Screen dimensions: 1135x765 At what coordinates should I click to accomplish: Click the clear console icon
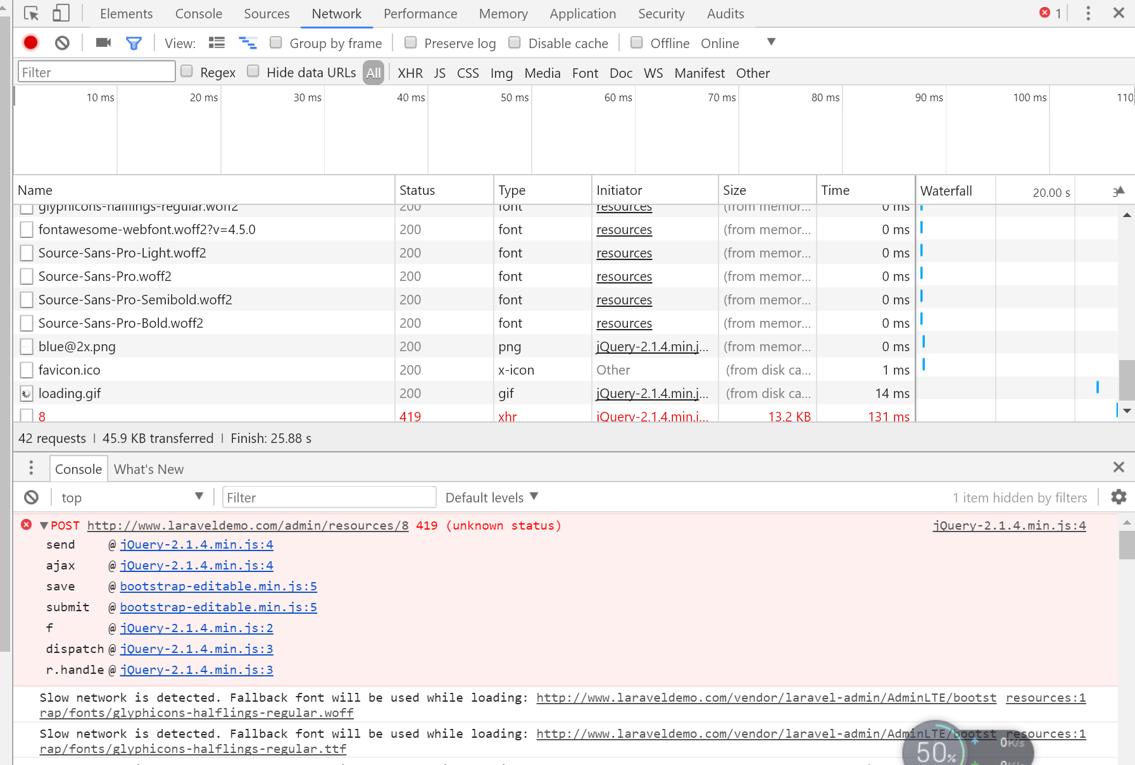coord(30,497)
